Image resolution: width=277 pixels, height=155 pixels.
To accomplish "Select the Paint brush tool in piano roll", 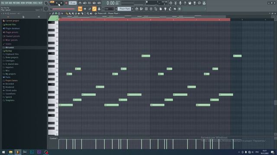I will [x=70, y=13].
